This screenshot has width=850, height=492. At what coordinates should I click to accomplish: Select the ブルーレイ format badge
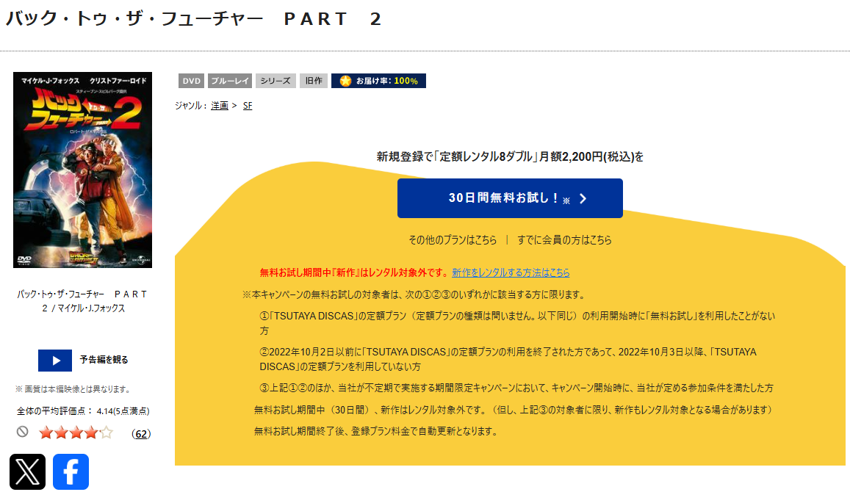pyautogui.click(x=231, y=81)
